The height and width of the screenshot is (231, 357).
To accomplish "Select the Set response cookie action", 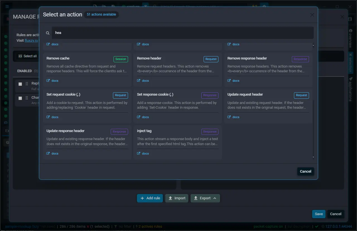I will (178, 106).
